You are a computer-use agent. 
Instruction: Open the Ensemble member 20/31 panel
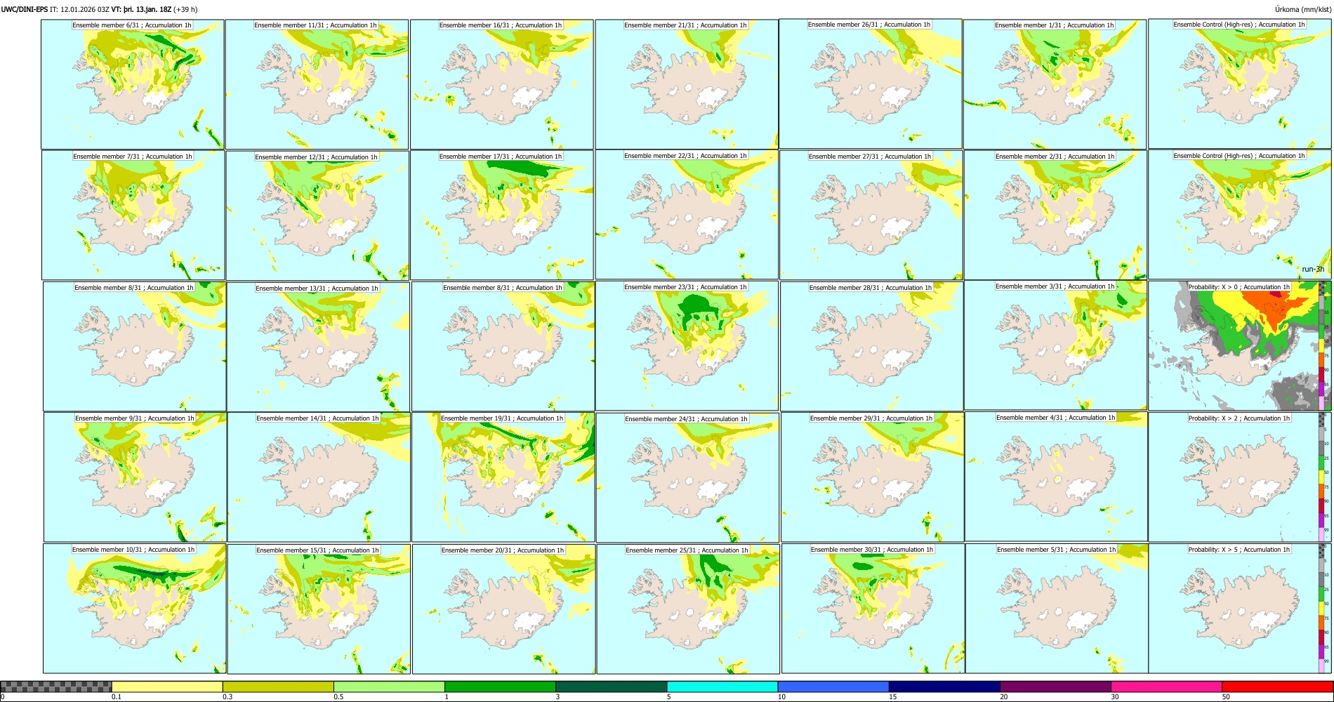pyautogui.click(x=503, y=609)
